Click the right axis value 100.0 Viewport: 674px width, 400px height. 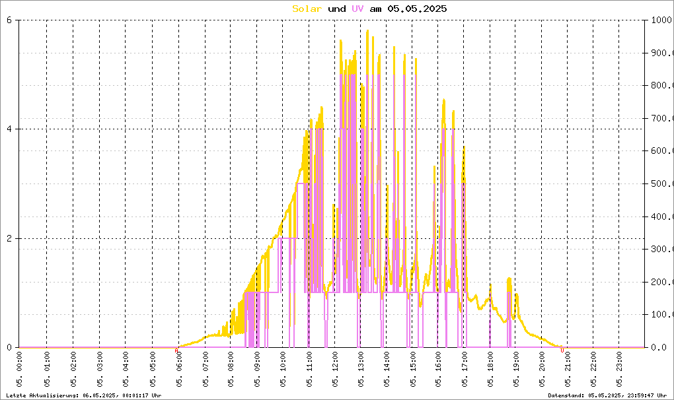click(x=661, y=315)
